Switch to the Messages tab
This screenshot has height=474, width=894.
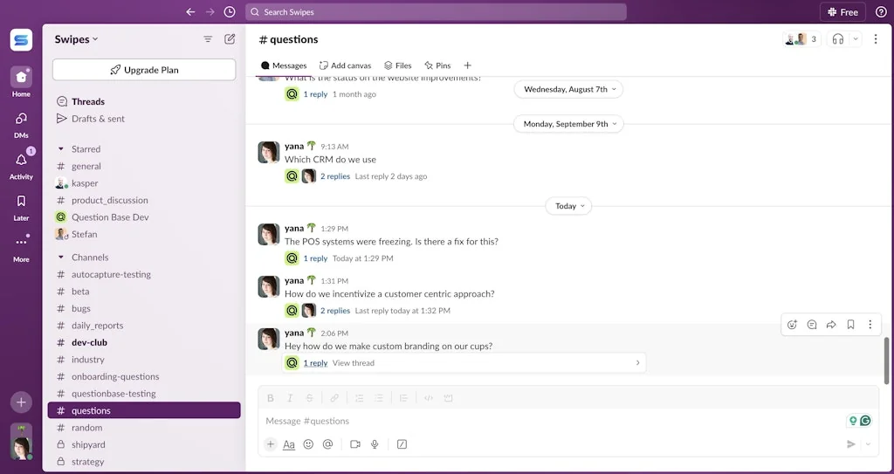[x=284, y=65]
